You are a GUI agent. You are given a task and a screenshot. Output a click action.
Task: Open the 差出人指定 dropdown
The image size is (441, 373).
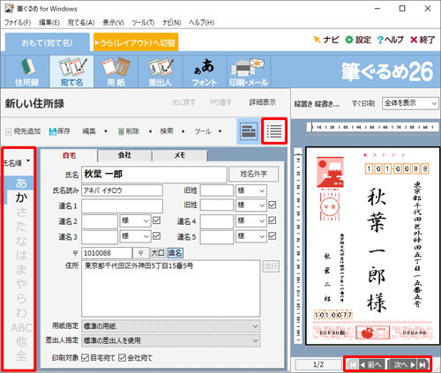coord(171,340)
